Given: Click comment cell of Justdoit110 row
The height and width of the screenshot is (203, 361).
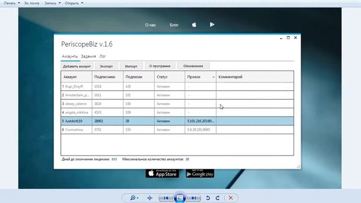Looking at the screenshot, I should (255, 121).
